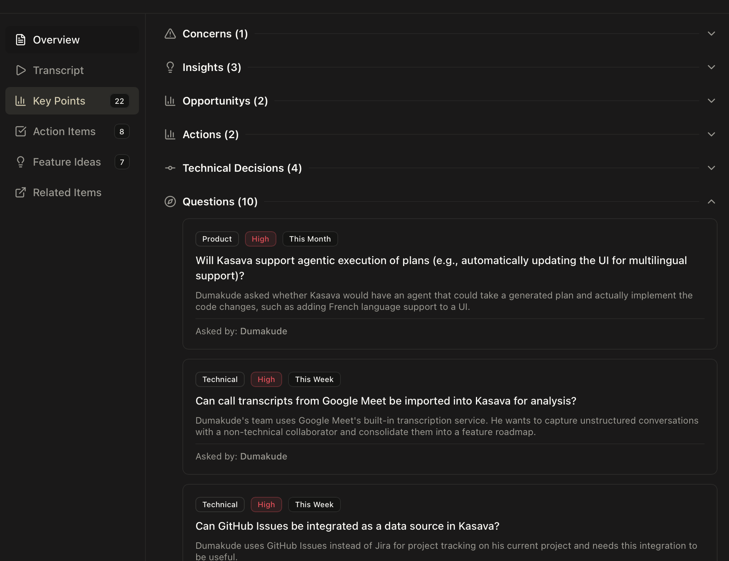Click the Key Points bar chart icon
The image size is (729, 561).
[21, 101]
